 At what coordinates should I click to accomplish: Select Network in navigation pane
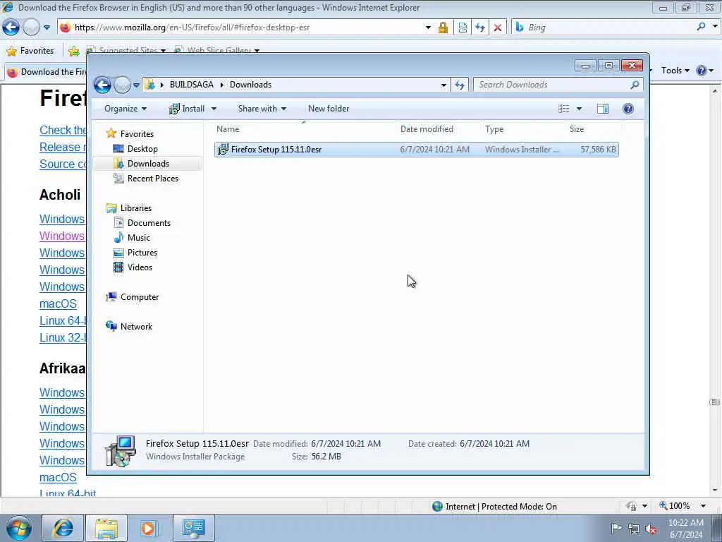tap(136, 326)
